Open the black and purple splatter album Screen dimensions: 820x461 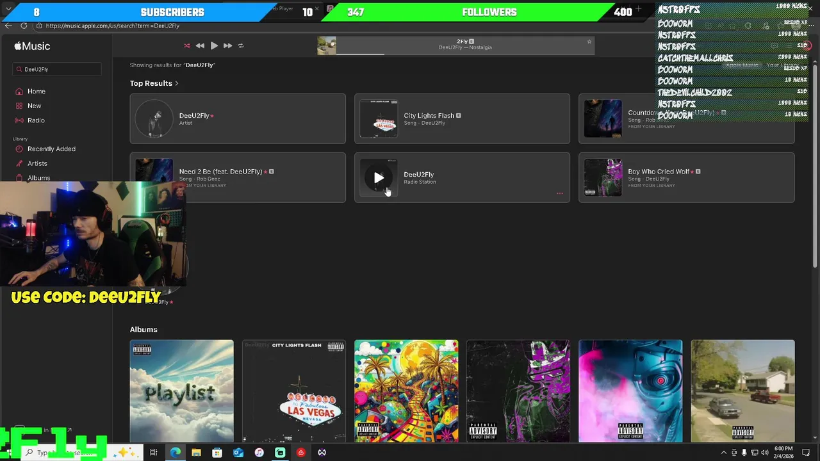pos(518,391)
